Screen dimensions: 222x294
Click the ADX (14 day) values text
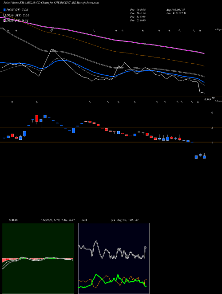[124, 220]
